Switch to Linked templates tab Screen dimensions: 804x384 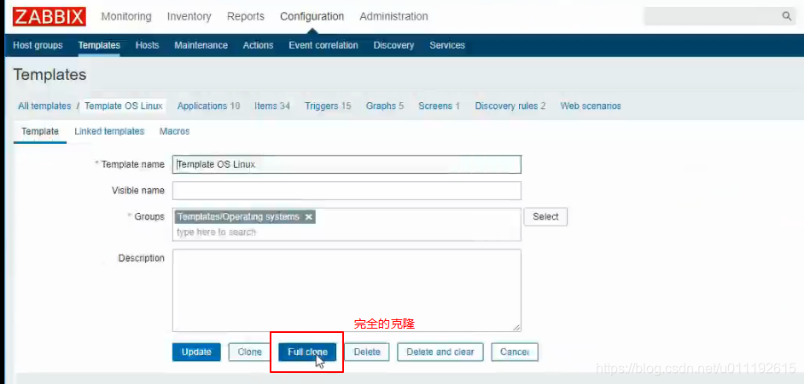[109, 131]
